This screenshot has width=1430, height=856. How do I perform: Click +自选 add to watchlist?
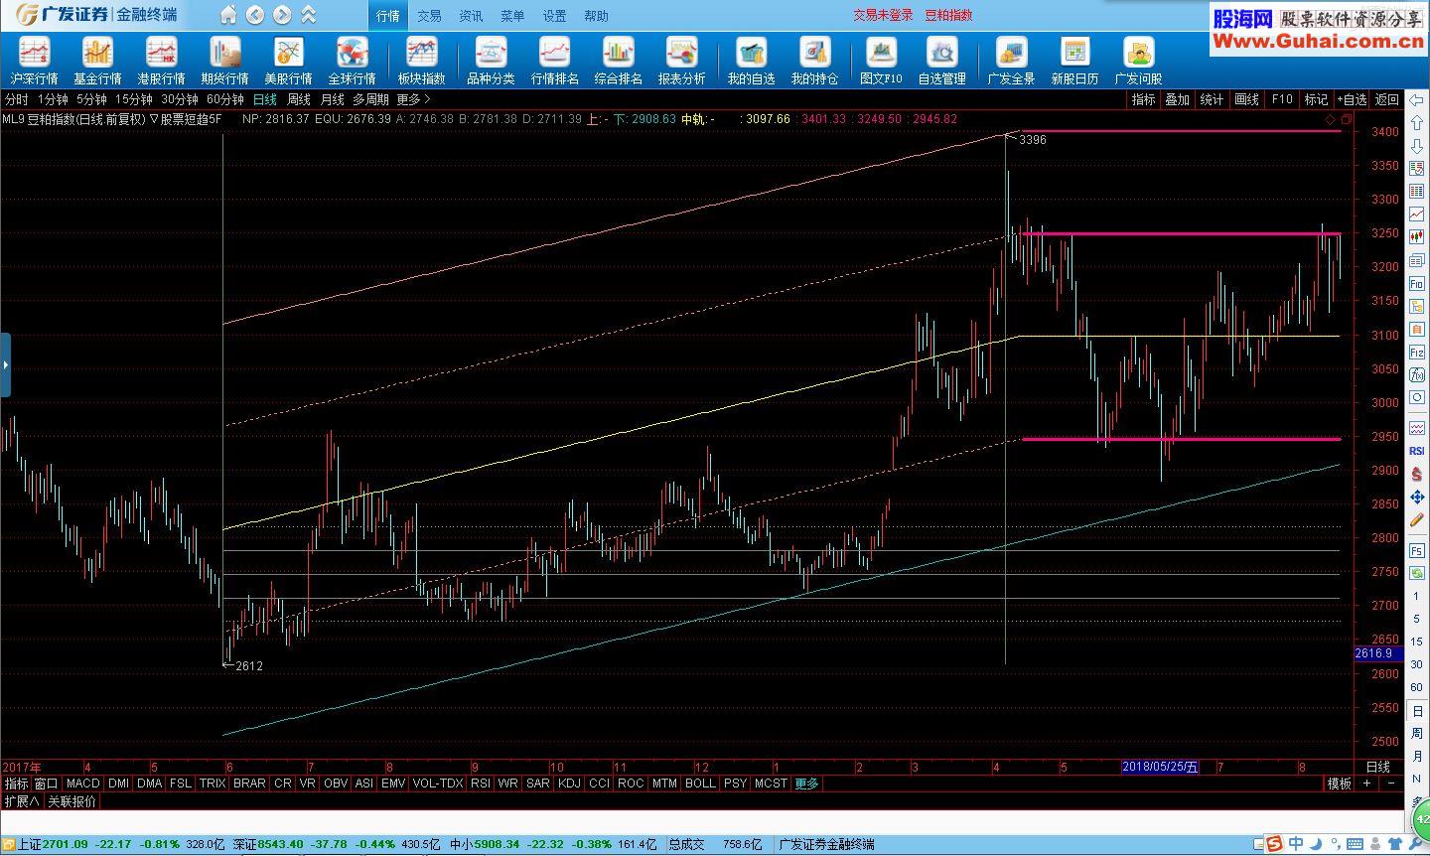point(1352,99)
